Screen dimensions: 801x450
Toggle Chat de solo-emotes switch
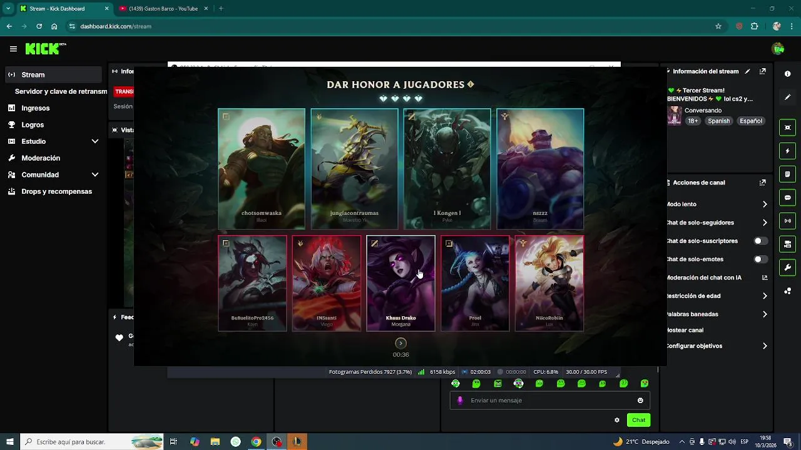point(760,259)
